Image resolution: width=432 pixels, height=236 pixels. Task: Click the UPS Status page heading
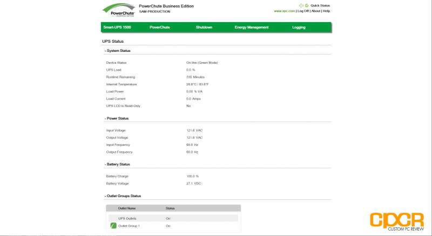(x=113, y=41)
